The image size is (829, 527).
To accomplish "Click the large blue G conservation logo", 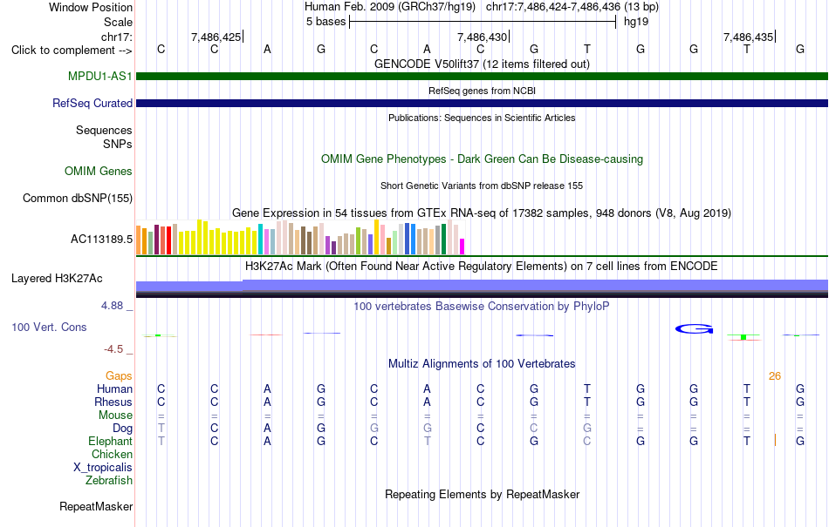I will tap(695, 329).
